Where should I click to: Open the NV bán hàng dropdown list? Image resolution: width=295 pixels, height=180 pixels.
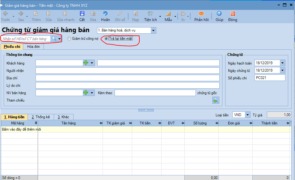92,93
